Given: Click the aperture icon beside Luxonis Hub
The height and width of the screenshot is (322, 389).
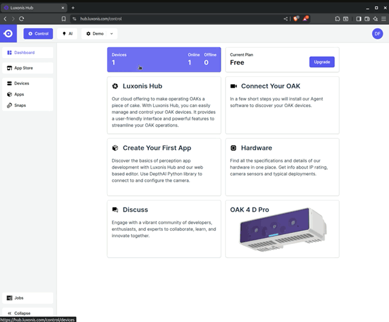Looking at the screenshot, I should [115, 86].
